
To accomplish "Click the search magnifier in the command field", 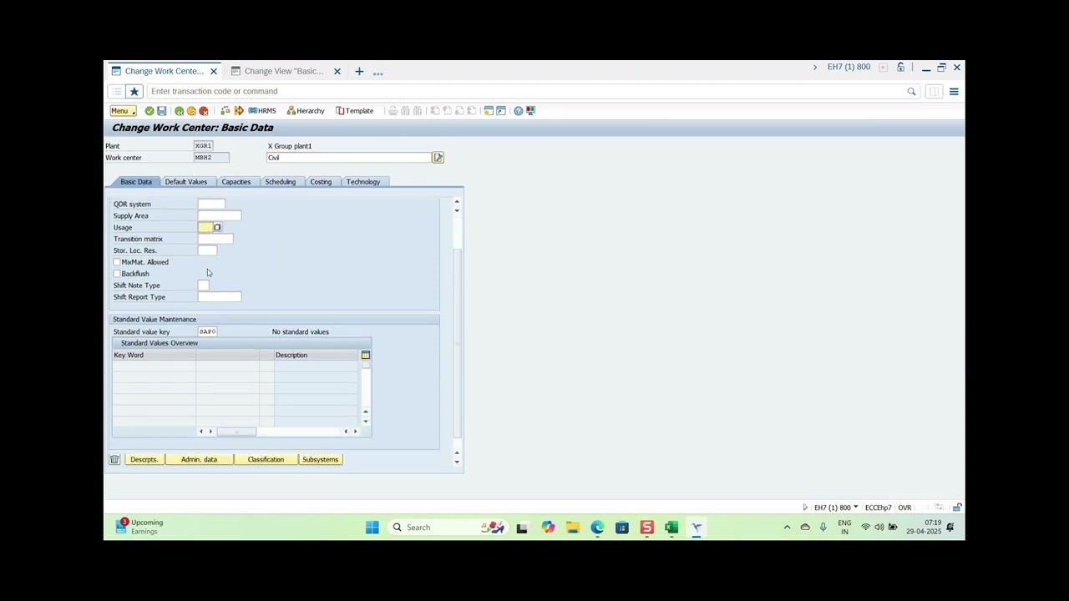I will tap(911, 92).
